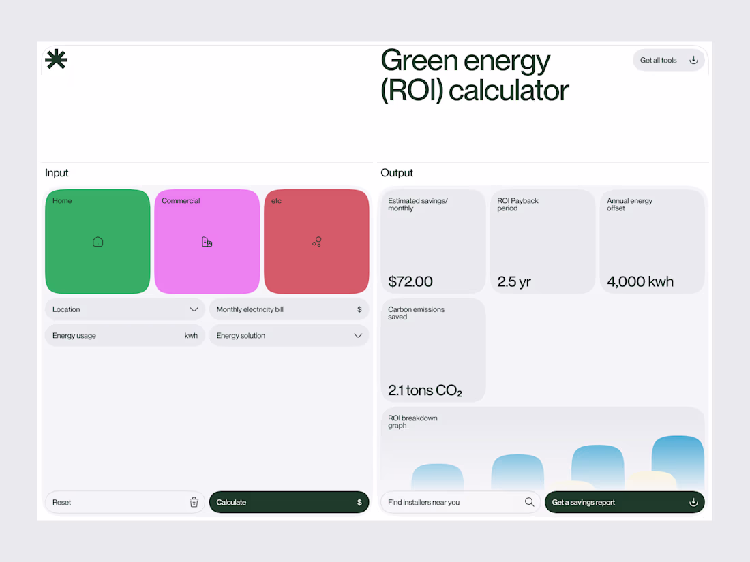Click the asterisk logo icon
The height and width of the screenshot is (562, 750).
[x=56, y=59]
